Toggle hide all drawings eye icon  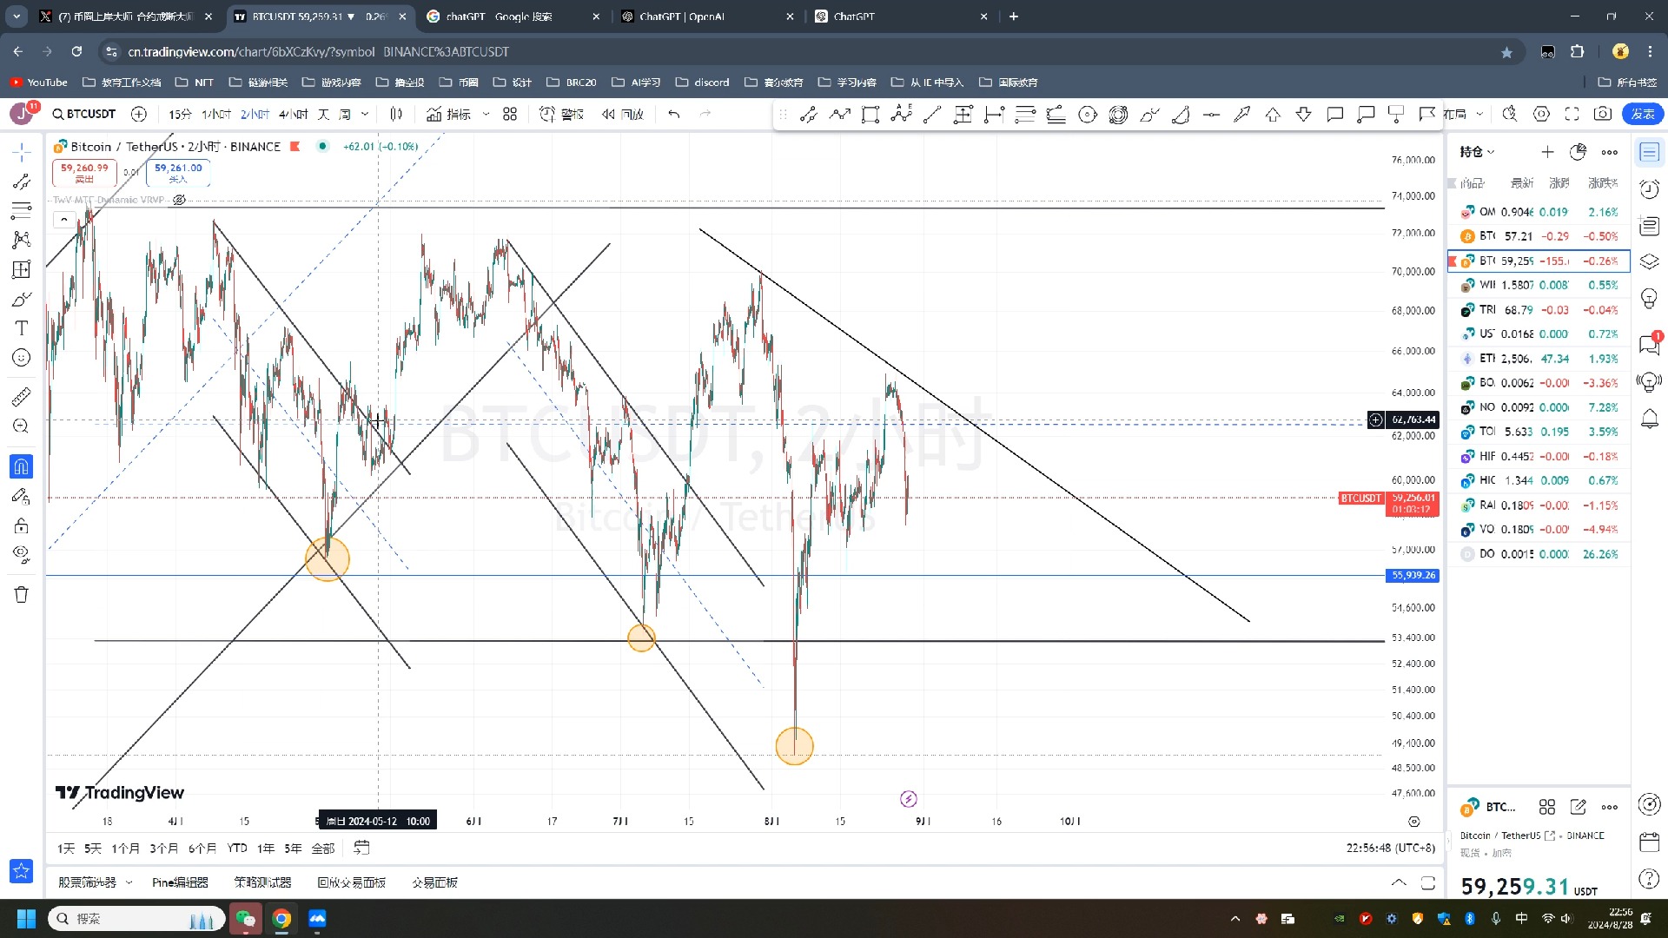click(x=22, y=554)
